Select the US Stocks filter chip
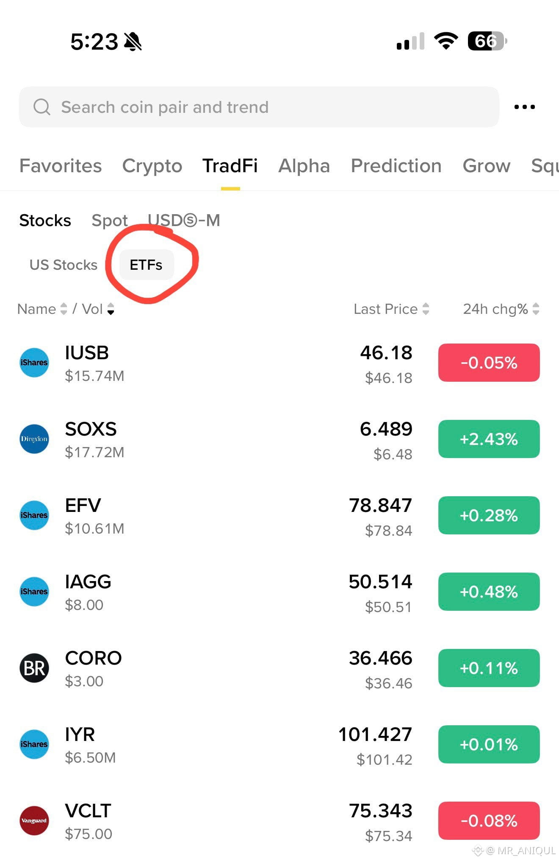Image resolution: width=559 pixels, height=861 pixels. coord(64,265)
